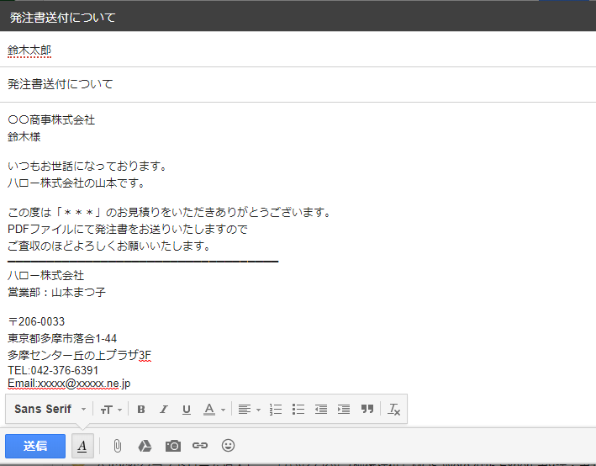Expand the text size dropdown
Image resolution: width=596 pixels, height=466 pixels.
click(x=111, y=410)
